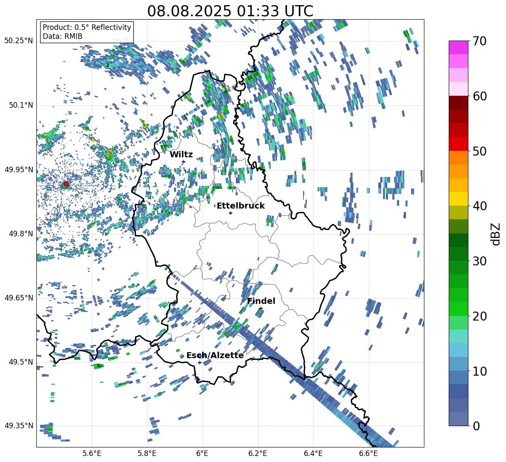Click the latitude label 50.25°N
This screenshot has height=462, width=506.
pos(19,41)
